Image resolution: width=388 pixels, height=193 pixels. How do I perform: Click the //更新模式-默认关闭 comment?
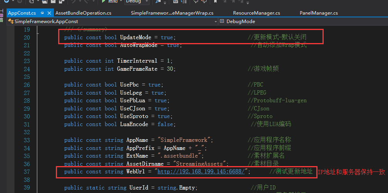[x=277, y=37]
